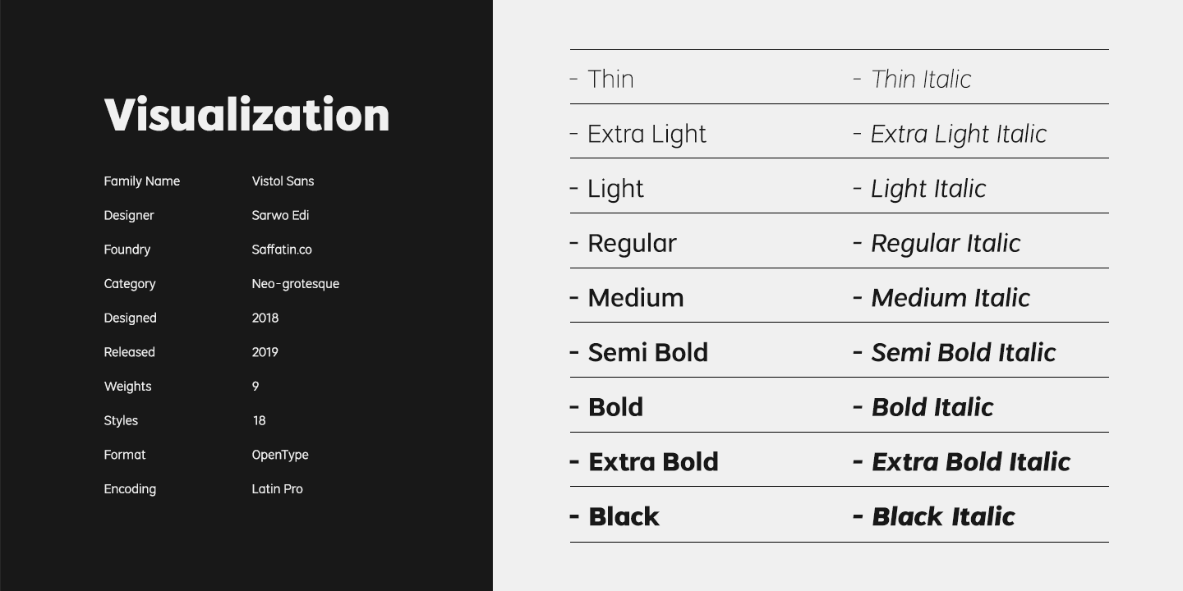Viewport: 1183px width, 591px height.
Task: Click the Neo-grotesque category value
Action: click(x=295, y=284)
